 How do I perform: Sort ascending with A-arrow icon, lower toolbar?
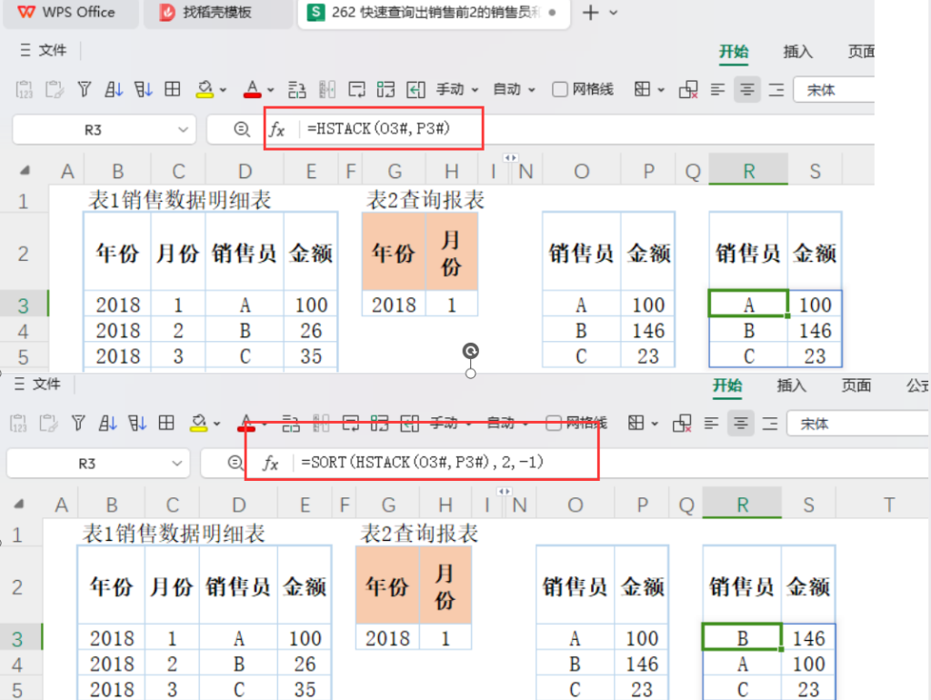[107, 424]
